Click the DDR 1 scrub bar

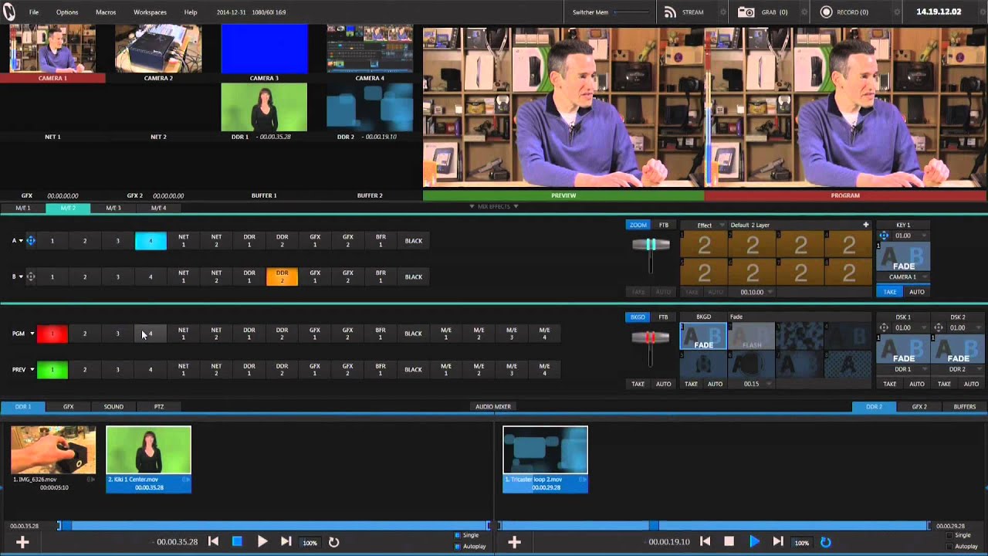point(273,526)
